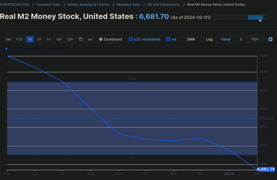This screenshot has width=277, height=180.
Task: Go to Monetary Data section
Action: pos(128,4)
